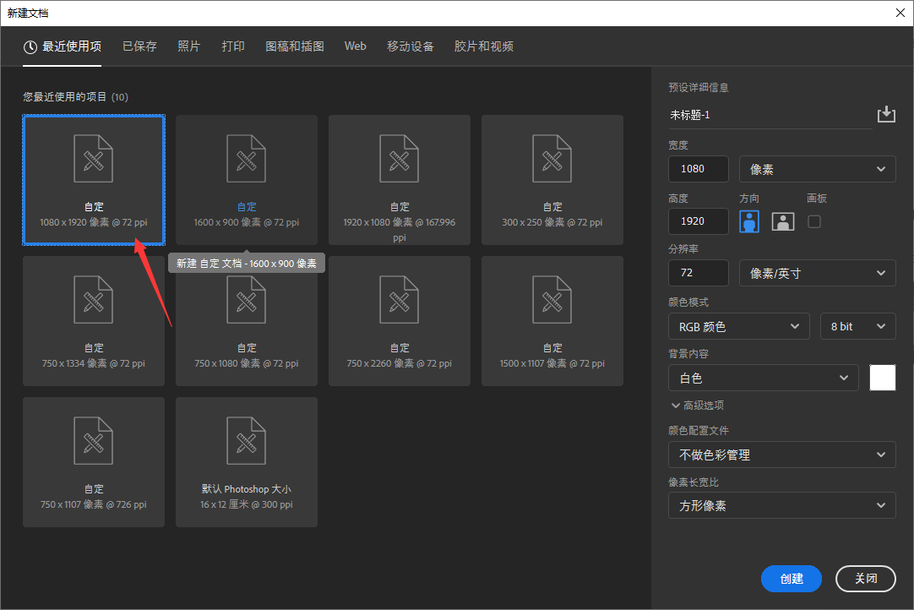The width and height of the screenshot is (914, 610).
Task: Open the 最近使用项 tab
Action: coord(63,46)
